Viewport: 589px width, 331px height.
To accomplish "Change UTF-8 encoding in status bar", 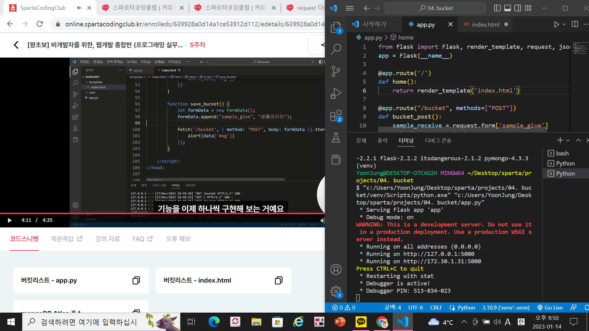I will click(415, 307).
